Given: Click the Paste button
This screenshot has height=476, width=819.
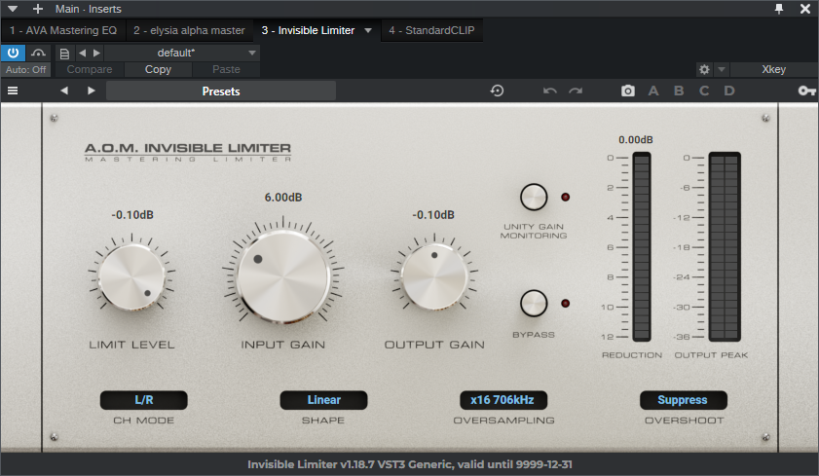Looking at the screenshot, I should [226, 69].
